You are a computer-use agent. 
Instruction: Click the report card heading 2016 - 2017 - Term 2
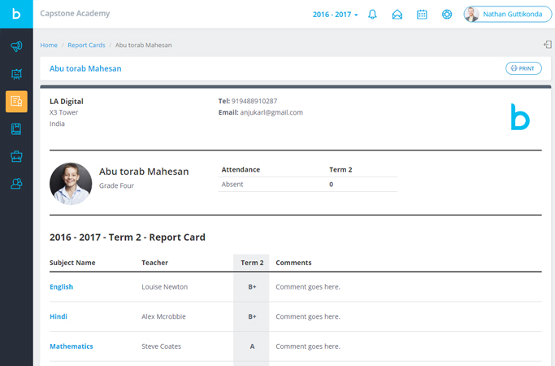128,237
